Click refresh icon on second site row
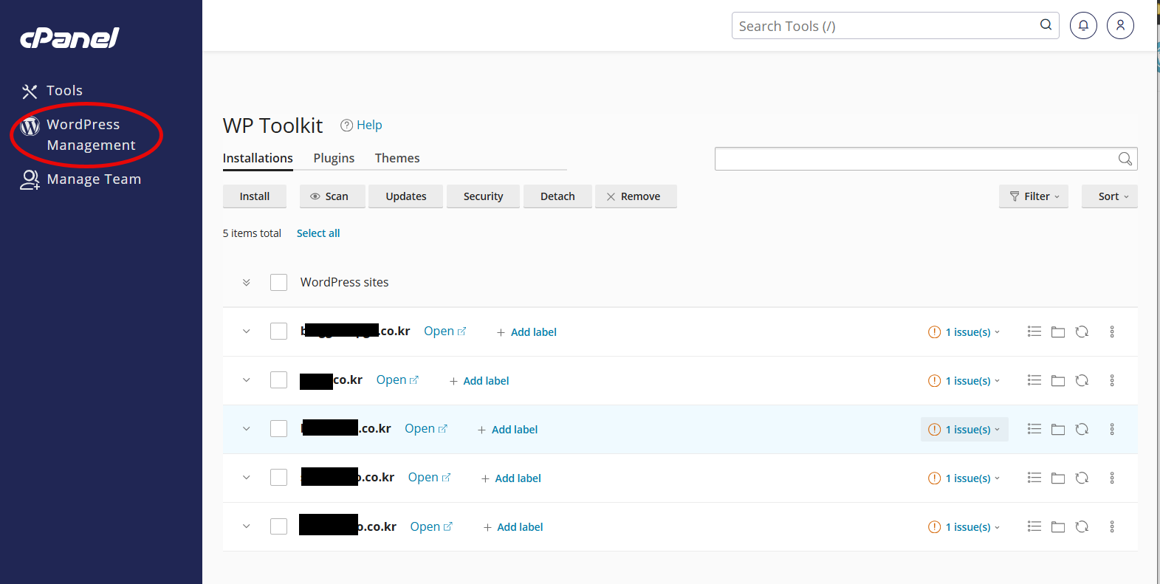This screenshot has width=1160, height=584. pyautogui.click(x=1082, y=381)
